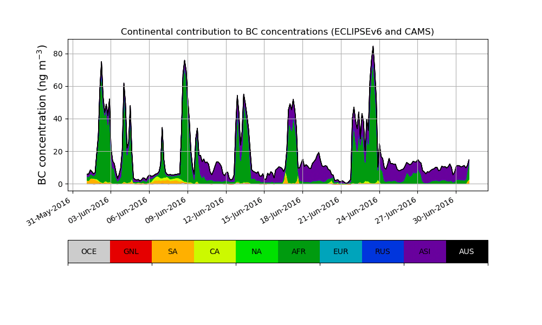Click the orange SA legend swatch
Viewport: 542px width, 325px height.
(173, 251)
